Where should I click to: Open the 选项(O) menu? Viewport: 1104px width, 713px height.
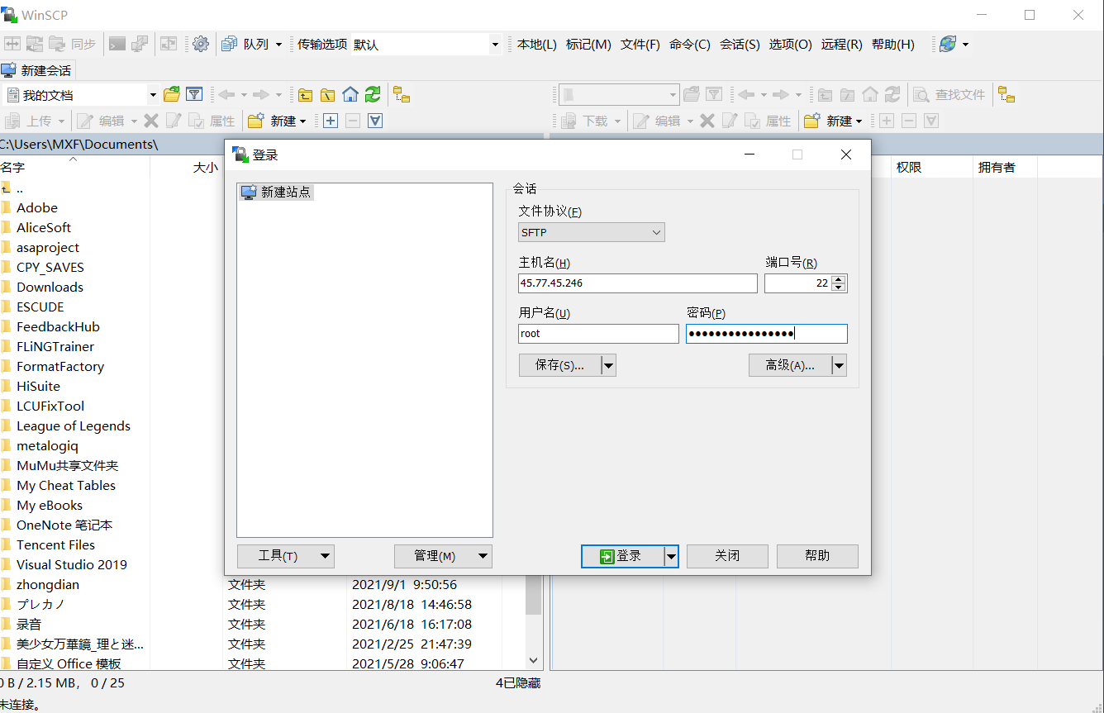[790, 44]
